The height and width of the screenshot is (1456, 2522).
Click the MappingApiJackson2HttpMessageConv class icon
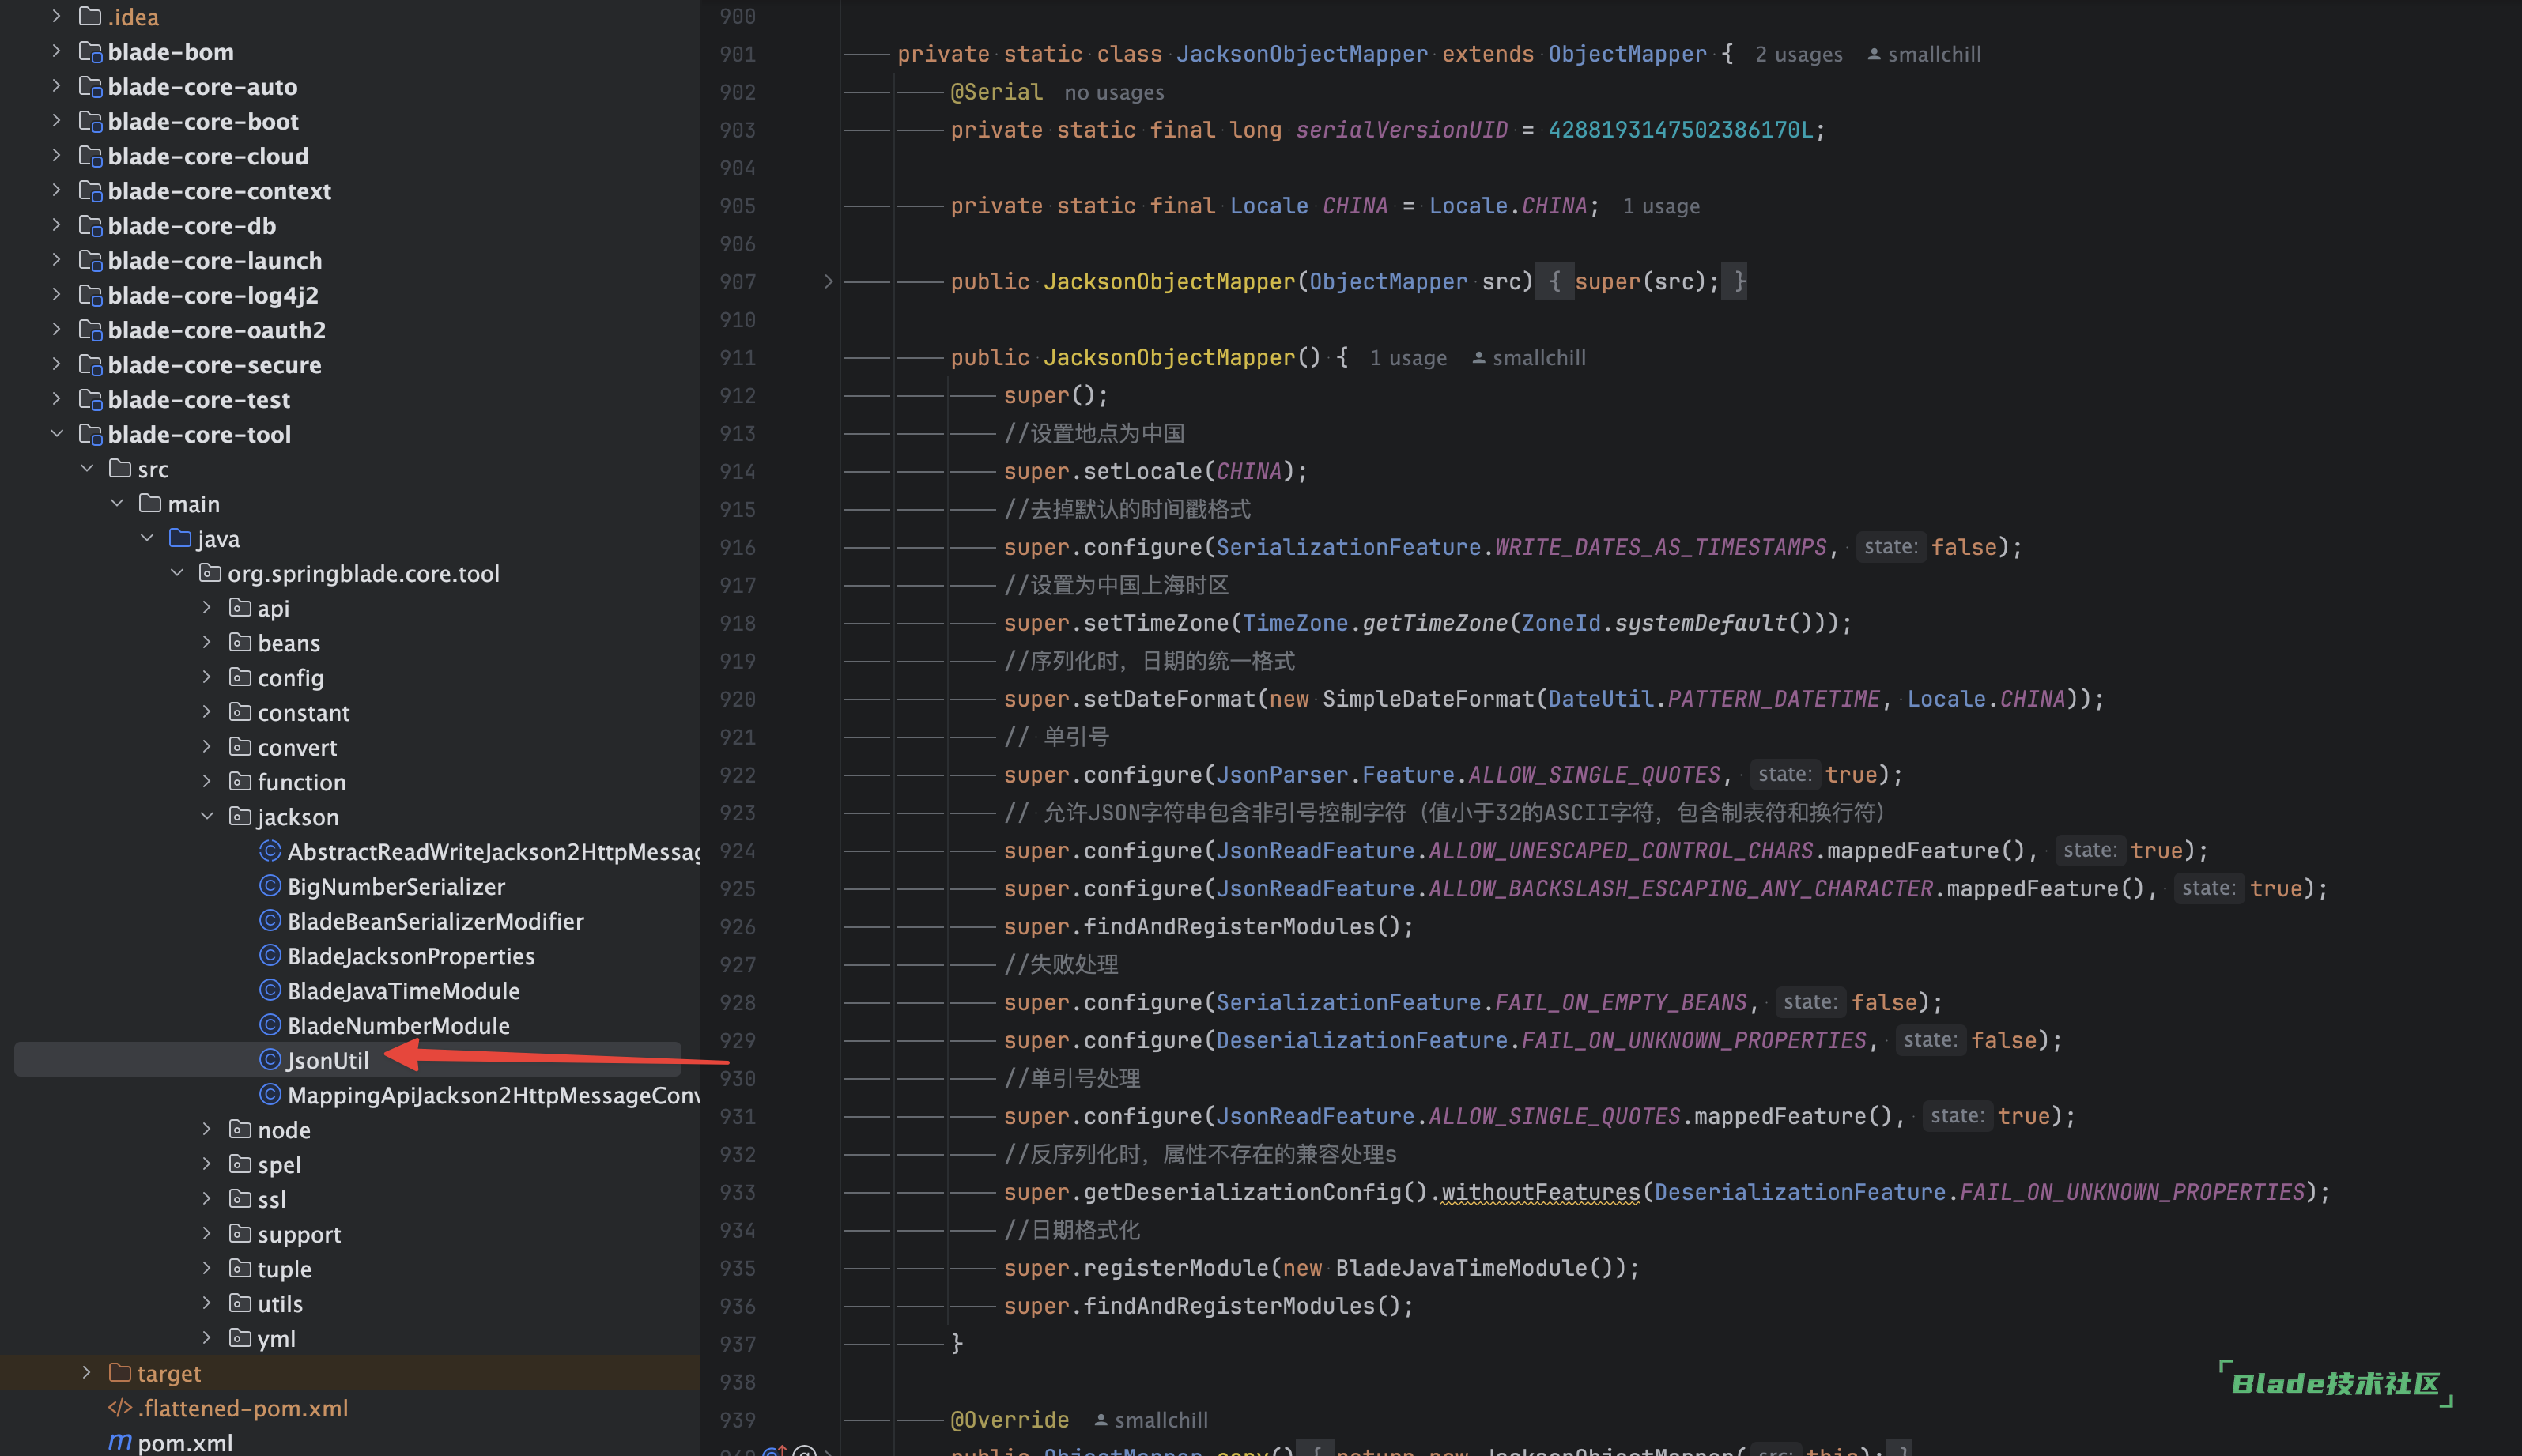pos(270,1095)
